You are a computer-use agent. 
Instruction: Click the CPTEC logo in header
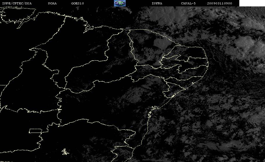[120, 3]
